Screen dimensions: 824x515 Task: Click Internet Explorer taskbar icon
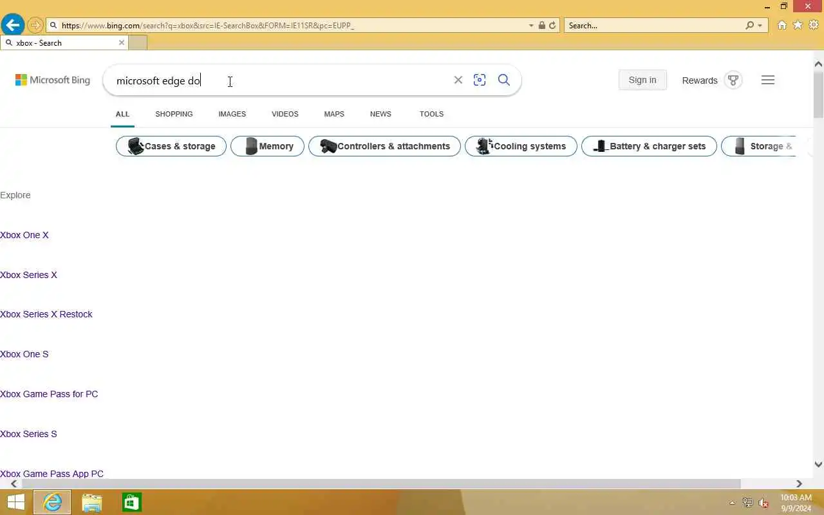(x=52, y=502)
